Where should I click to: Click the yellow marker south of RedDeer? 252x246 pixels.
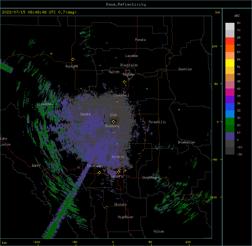pos(124,82)
